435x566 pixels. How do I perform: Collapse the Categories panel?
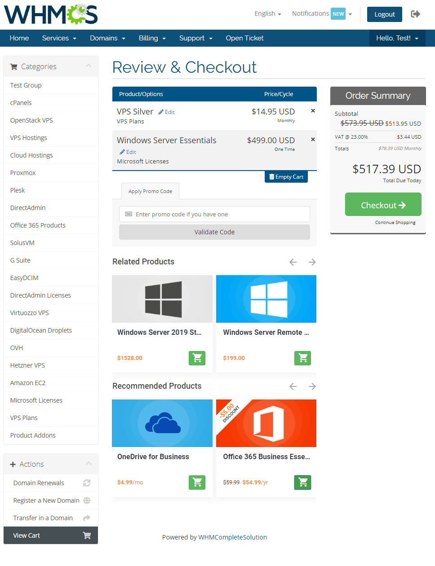[x=89, y=66]
